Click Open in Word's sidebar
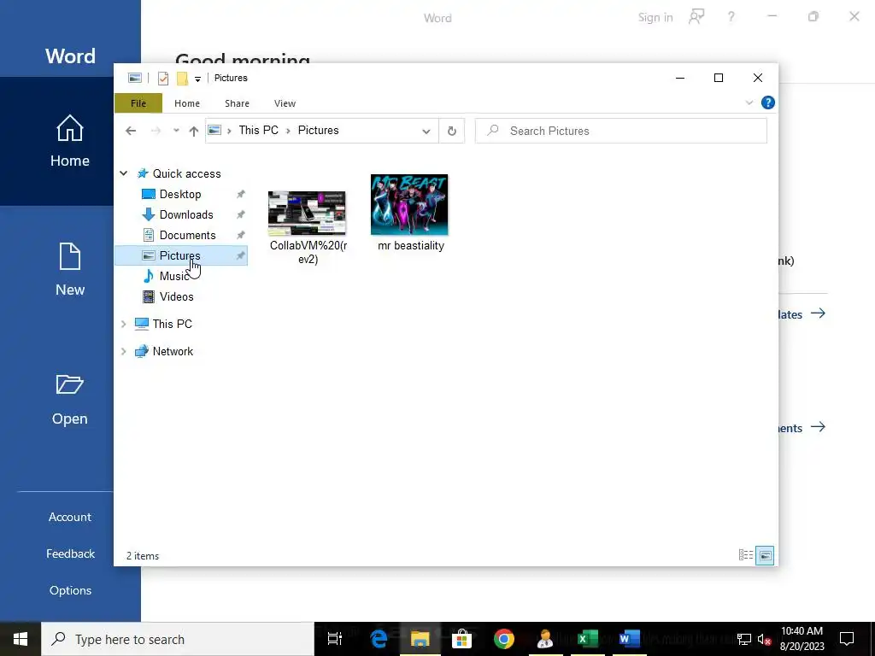Viewport: 875px width, 656px height. pyautogui.click(x=70, y=400)
